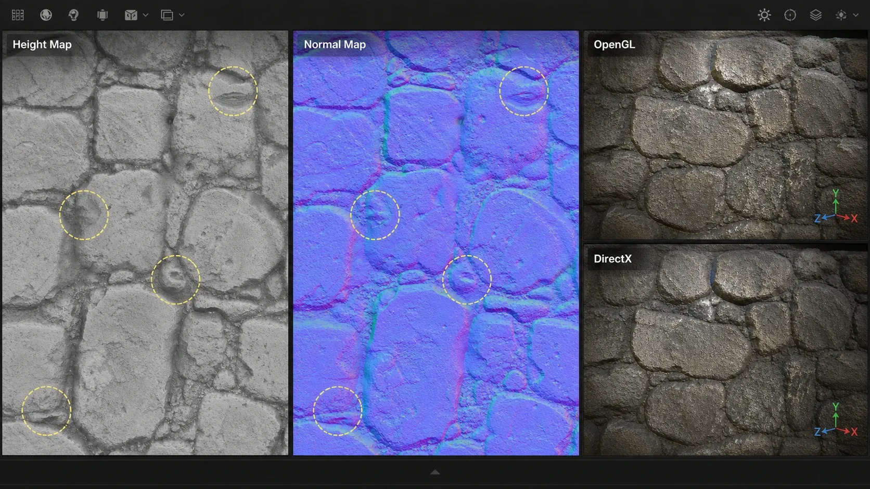The height and width of the screenshot is (489, 870).
Task: Click the axis gizmo in the OpenGL view
Action: pos(836,207)
